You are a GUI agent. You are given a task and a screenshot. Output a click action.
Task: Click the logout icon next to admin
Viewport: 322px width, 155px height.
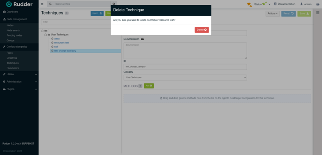(x=318, y=4)
